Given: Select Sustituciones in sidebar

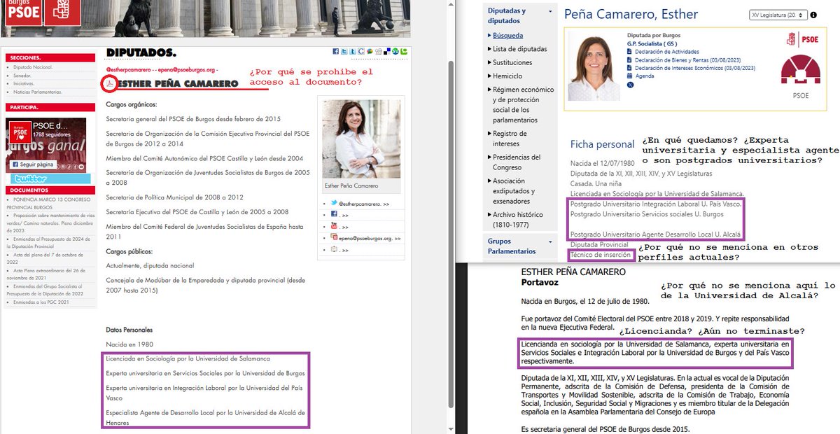Looking at the screenshot, I should point(512,62).
